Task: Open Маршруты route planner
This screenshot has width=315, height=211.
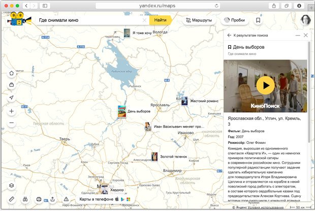Action: 199,20
